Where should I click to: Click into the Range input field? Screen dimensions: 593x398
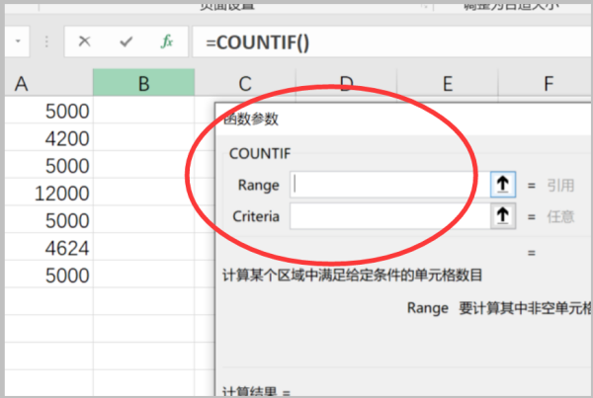pyautogui.click(x=390, y=185)
